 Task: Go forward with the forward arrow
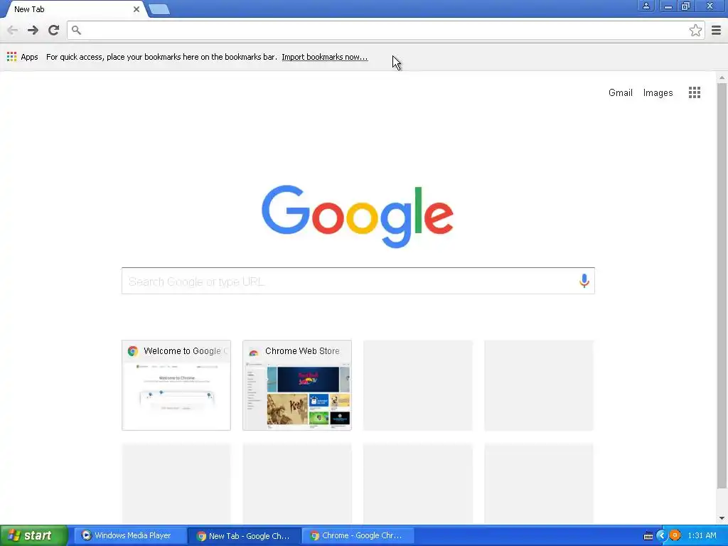click(33, 30)
